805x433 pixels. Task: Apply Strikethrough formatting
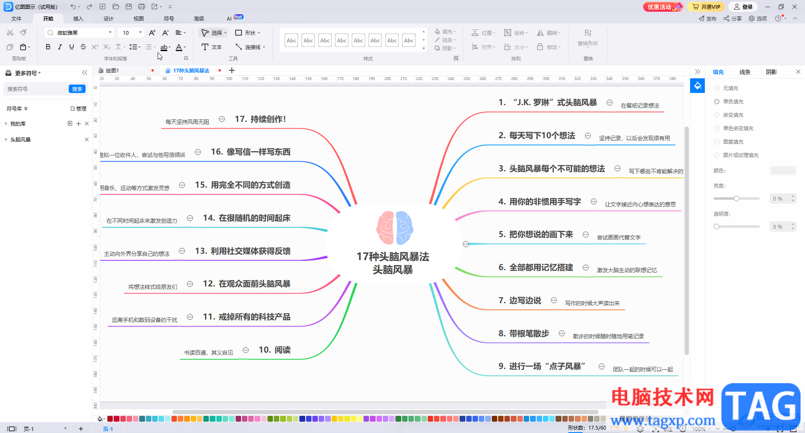[x=83, y=47]
